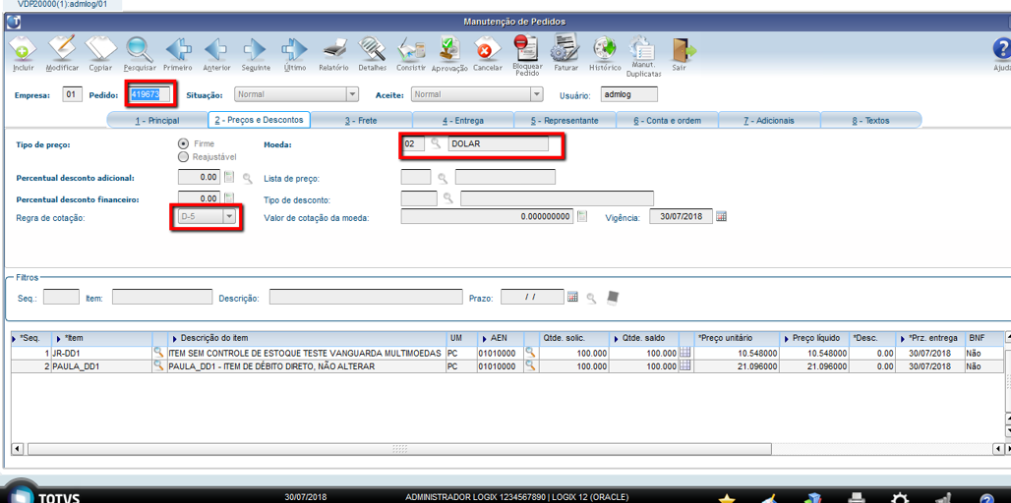Screen dimensions: 1011x503
Task: Click the Sair exit icon
Action: [x=682, y=49]
